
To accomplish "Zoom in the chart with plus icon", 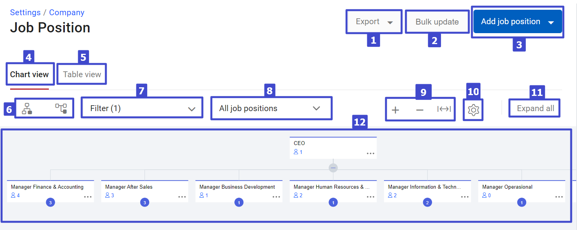I will (395, 110).
